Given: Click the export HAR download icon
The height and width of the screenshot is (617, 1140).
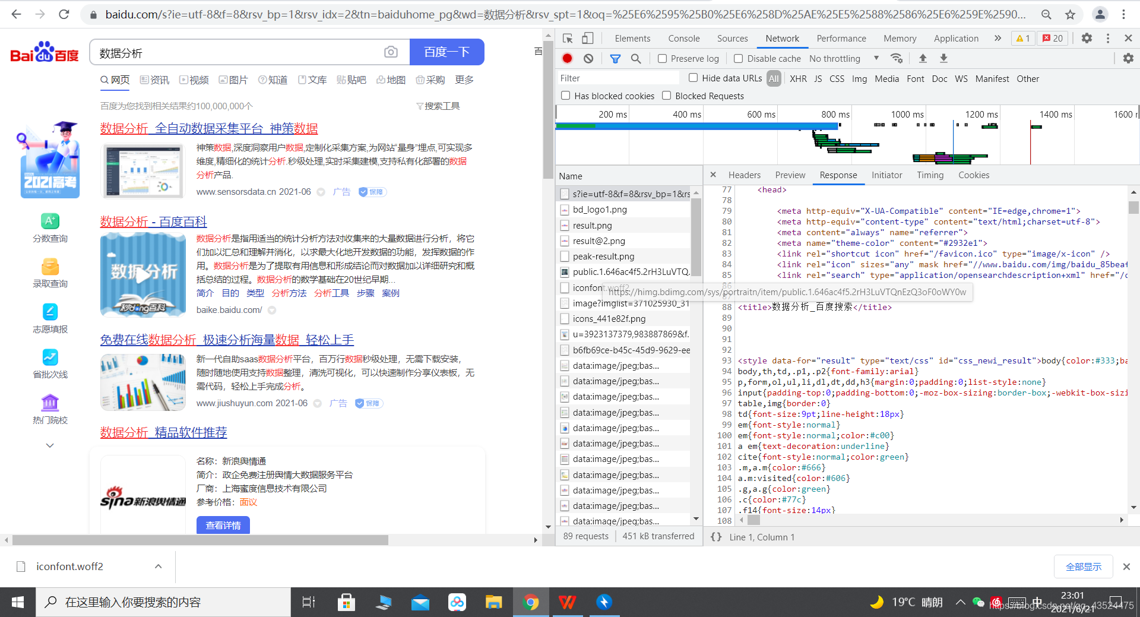Looking at the screenshot, I should point(943,58).
